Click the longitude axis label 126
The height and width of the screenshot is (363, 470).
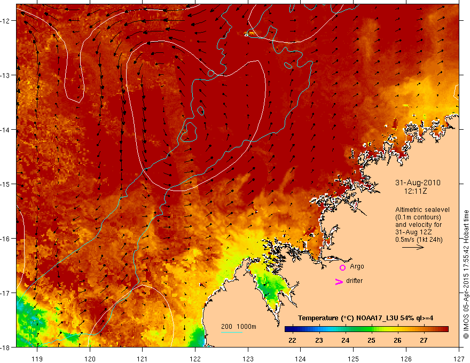(x=406, y=359)
